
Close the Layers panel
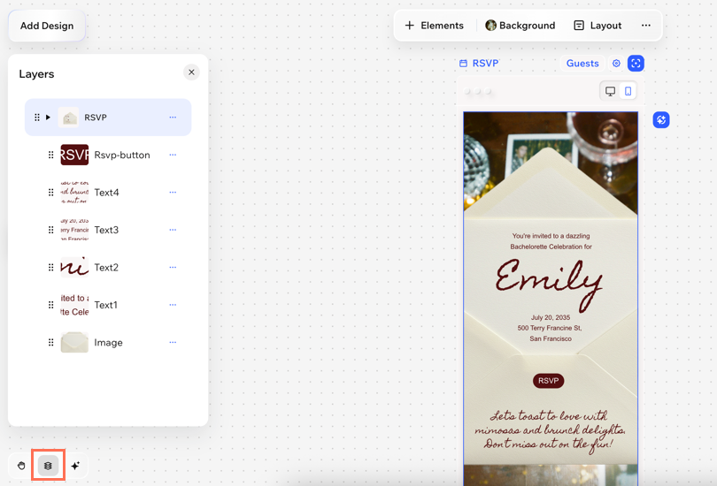tap(191, 72)
